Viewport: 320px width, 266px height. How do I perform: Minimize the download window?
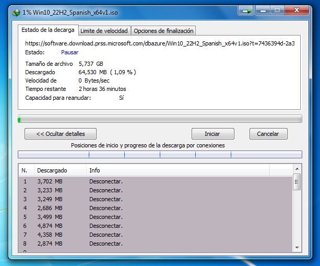[x=263, y=10]
